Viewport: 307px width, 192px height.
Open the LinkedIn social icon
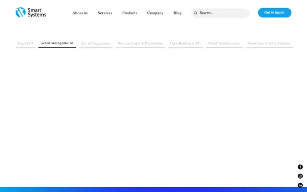click(300, 185)
